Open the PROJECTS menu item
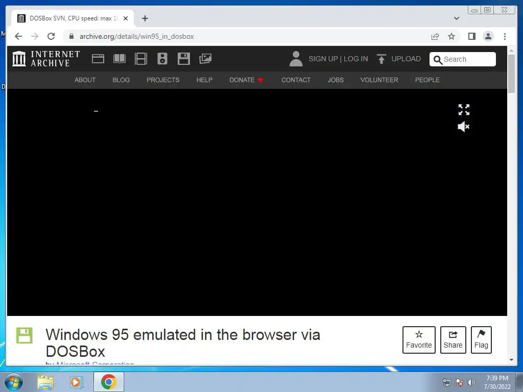This screenshot has width=523, height=392. (x=163, y=80)
